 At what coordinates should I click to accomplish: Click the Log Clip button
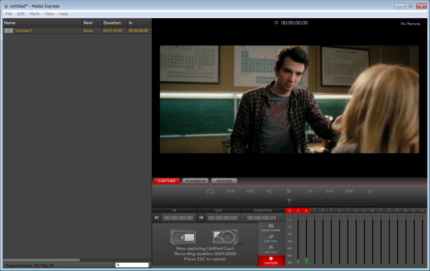(271, 239)
